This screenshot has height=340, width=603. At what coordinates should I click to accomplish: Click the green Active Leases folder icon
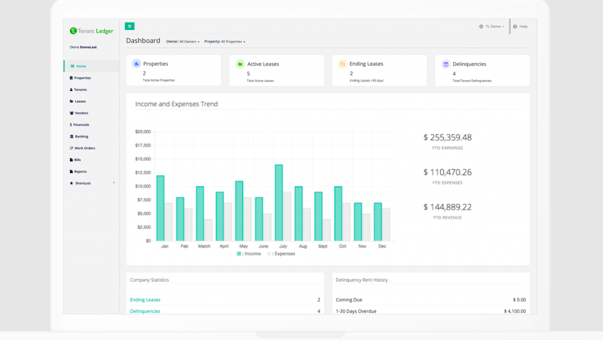click(240, 64)
